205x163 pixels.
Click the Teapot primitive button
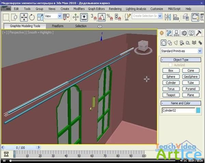[171, 94]
